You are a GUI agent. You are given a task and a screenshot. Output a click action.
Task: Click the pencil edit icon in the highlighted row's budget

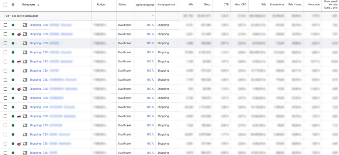(114, 43)
